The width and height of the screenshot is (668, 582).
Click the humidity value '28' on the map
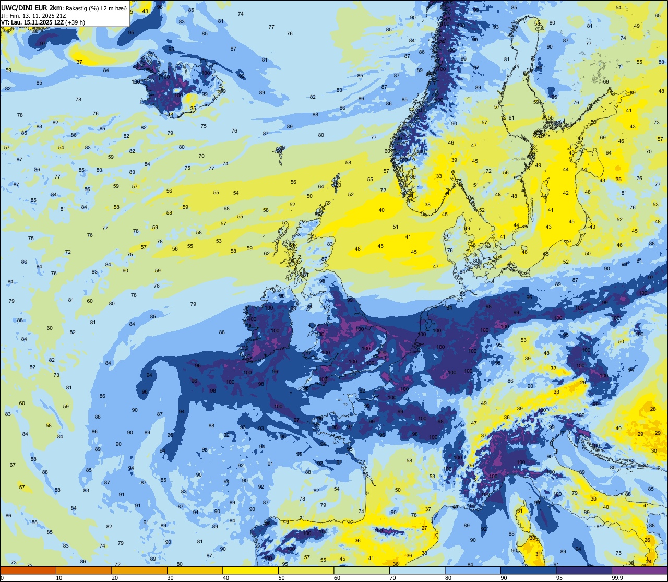(x=653, y=409)
